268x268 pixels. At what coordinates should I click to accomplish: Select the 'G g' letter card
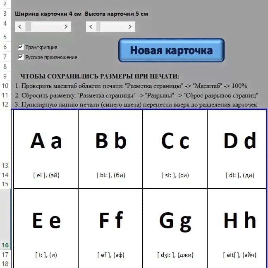tap(175, 221)
